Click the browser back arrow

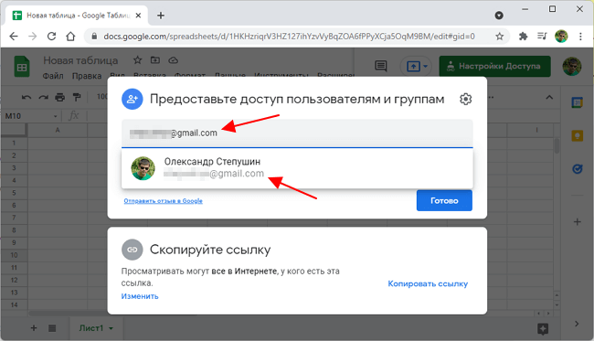(x=14, y=37)
